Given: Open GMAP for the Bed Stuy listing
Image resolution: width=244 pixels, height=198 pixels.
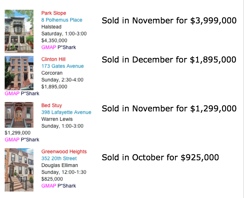Looking at the screenshot, I should coord(12,140).
